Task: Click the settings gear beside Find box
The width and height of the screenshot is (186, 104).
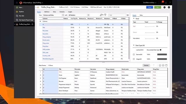Action: [x=128, y=15]
